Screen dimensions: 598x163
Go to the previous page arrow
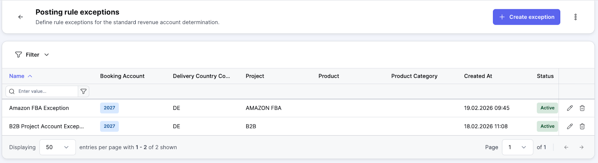click(x=566, y=147)
